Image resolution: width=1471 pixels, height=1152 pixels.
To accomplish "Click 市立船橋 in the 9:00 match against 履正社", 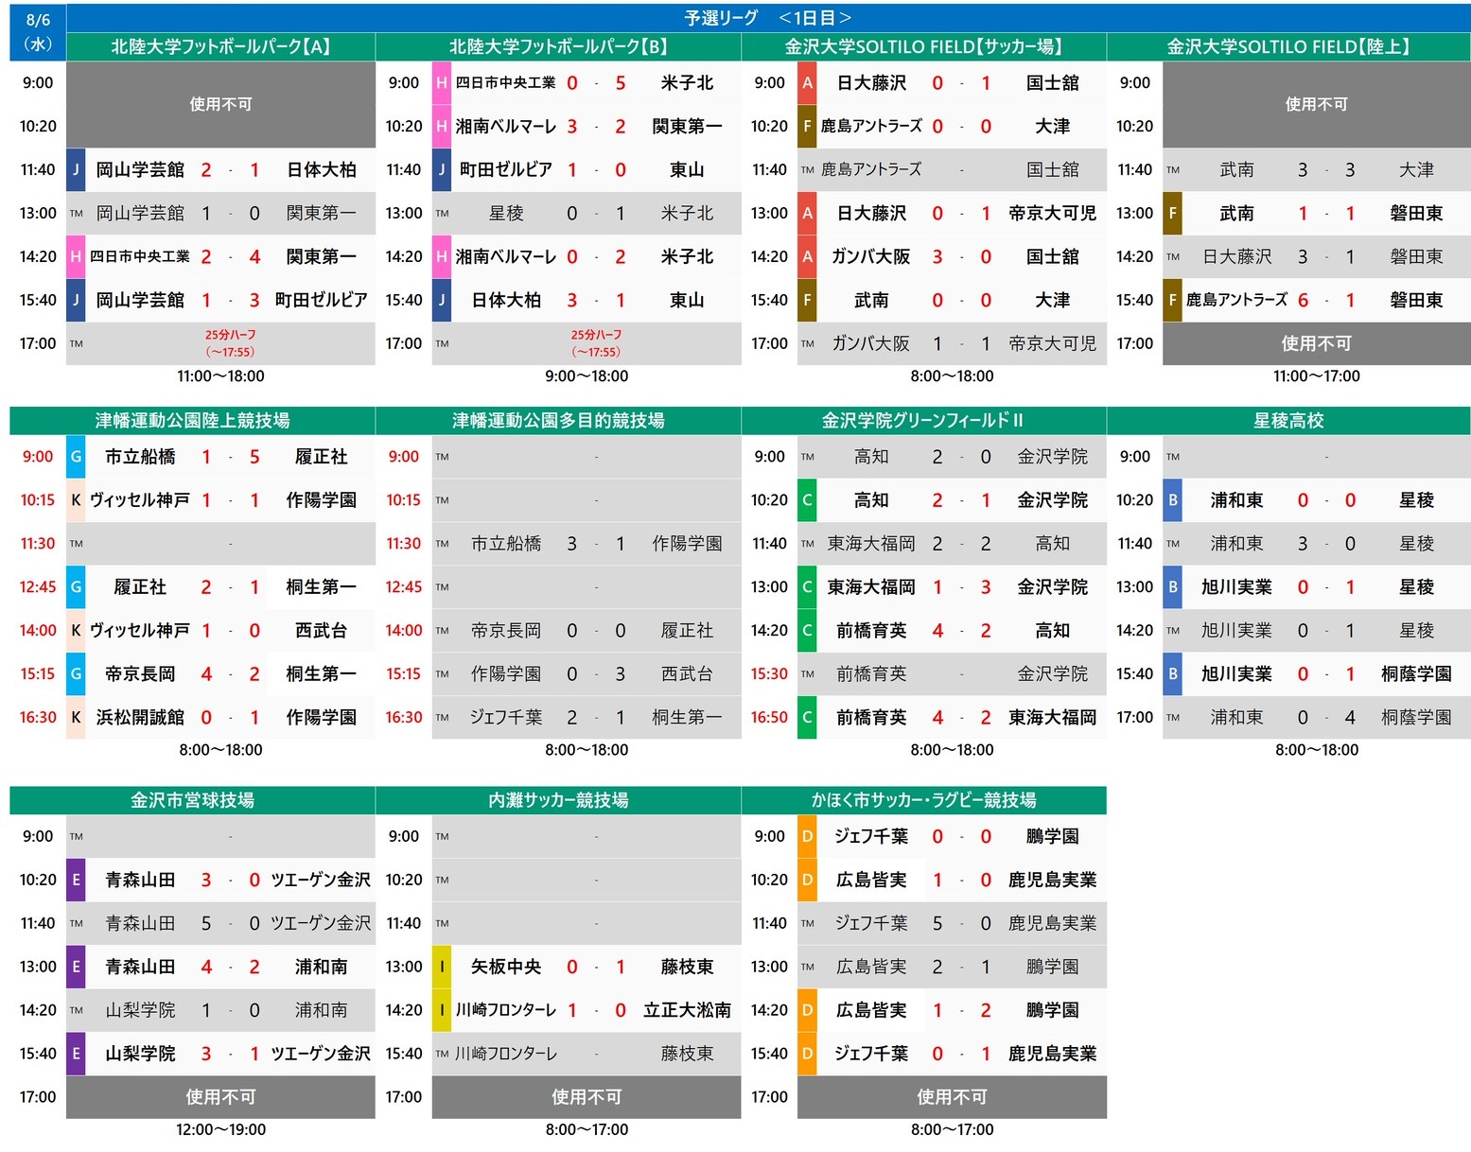I will pos(140,457).
